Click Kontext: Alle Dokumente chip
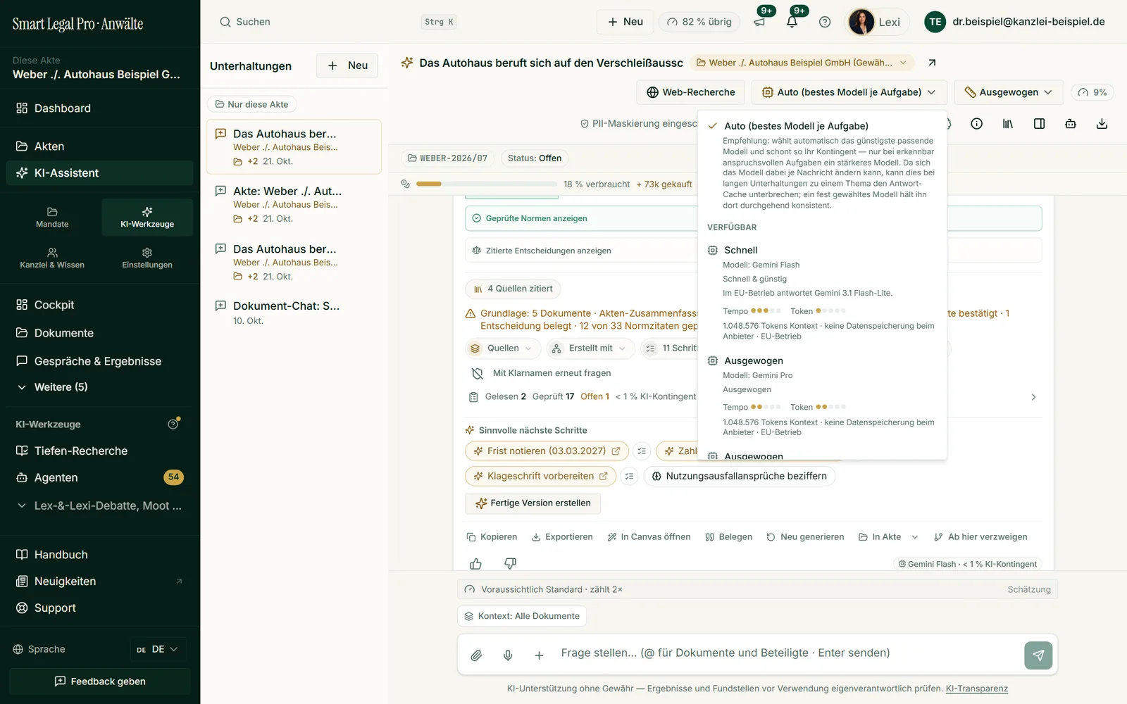This screenshot has height=704, width=1127. (522, 616)
